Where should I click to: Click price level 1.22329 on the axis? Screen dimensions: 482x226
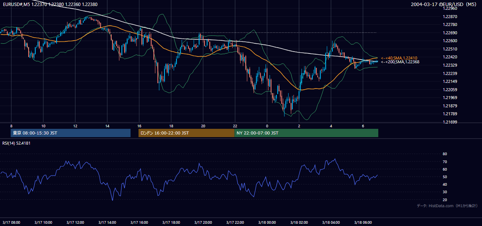pos(450,65)
